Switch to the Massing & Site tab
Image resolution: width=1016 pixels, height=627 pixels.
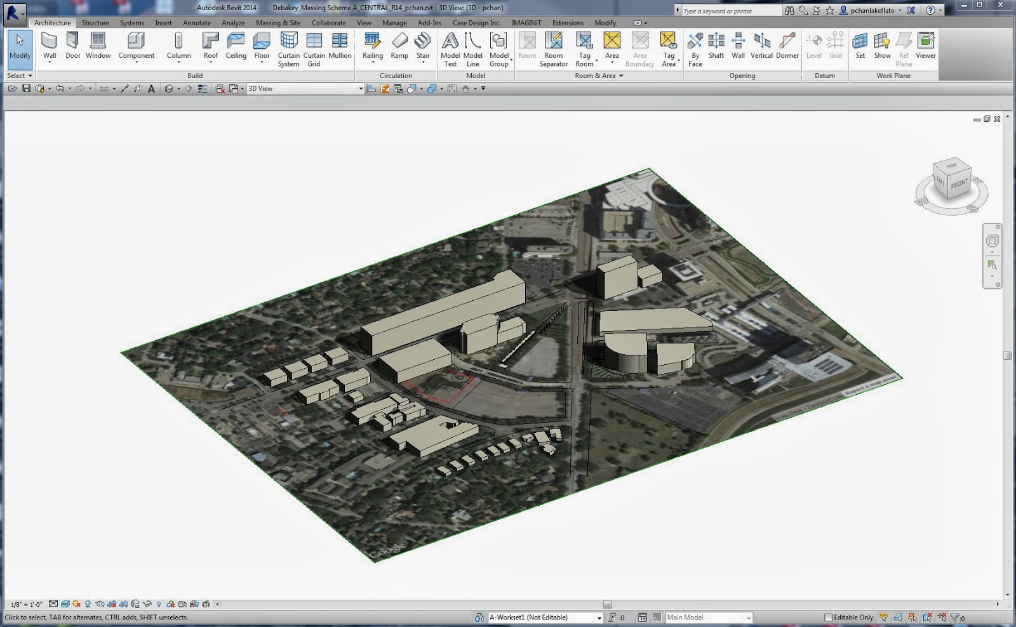(x=278, y=23)
